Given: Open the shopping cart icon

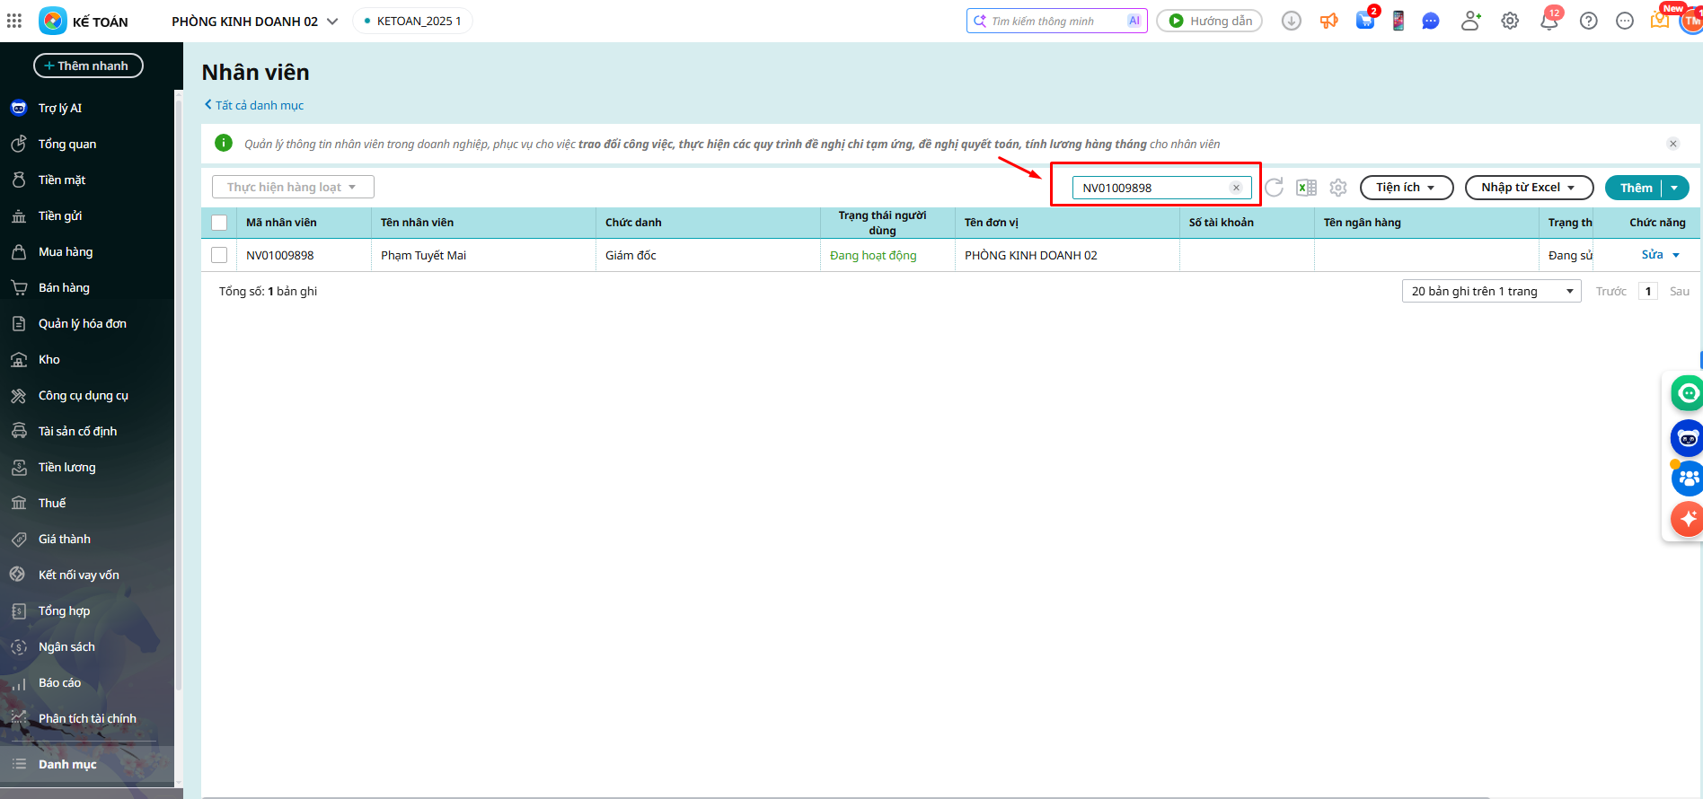Looking at the screenshot, I should [1364, 22].
